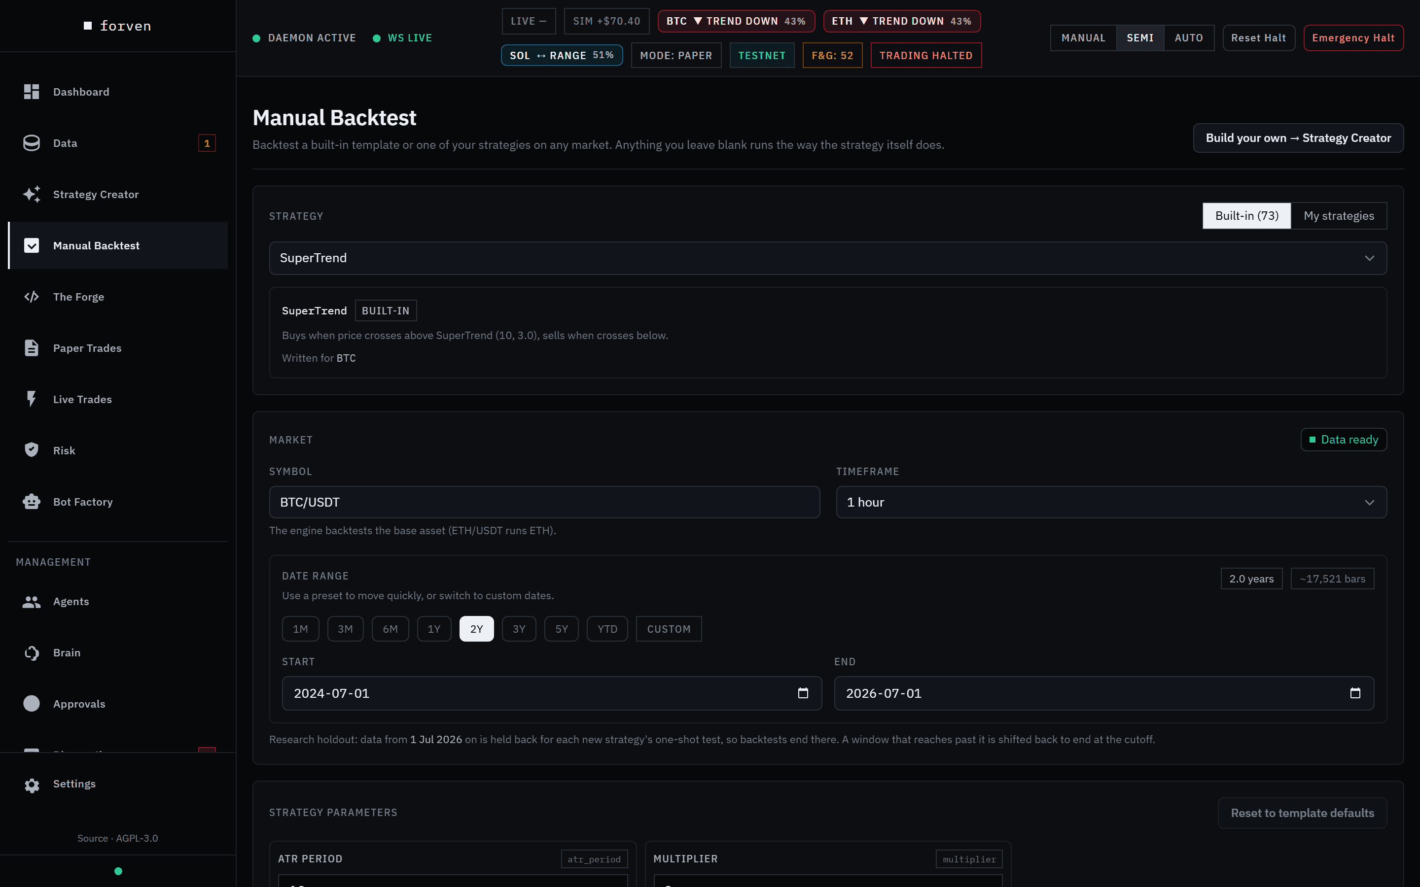Go to Dashboard page
This screenshot has height=887, width=1420.
pyautogui.click(x=118, y=92)
